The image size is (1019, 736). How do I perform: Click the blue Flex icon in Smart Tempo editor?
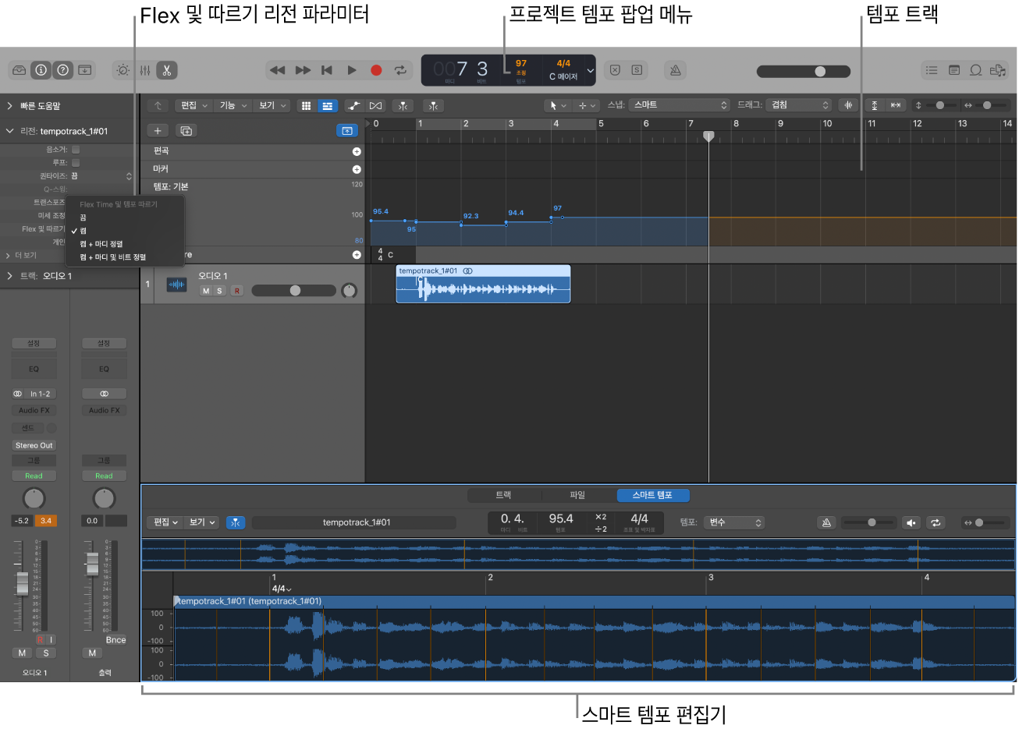point(236,522)
